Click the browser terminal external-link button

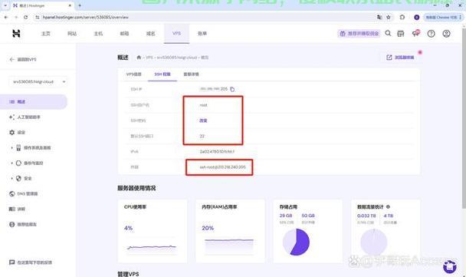400,58
